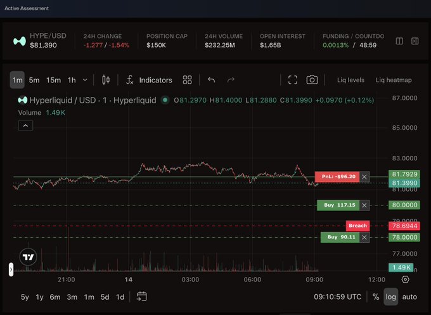
Task: Take a chart snapshot with camera icon
Action: pyautogui.click(x=312, y=80)
